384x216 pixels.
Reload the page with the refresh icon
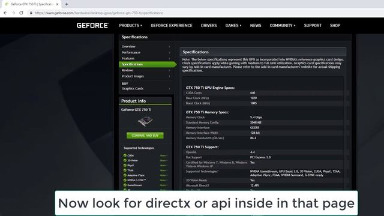tap(22, 13)
